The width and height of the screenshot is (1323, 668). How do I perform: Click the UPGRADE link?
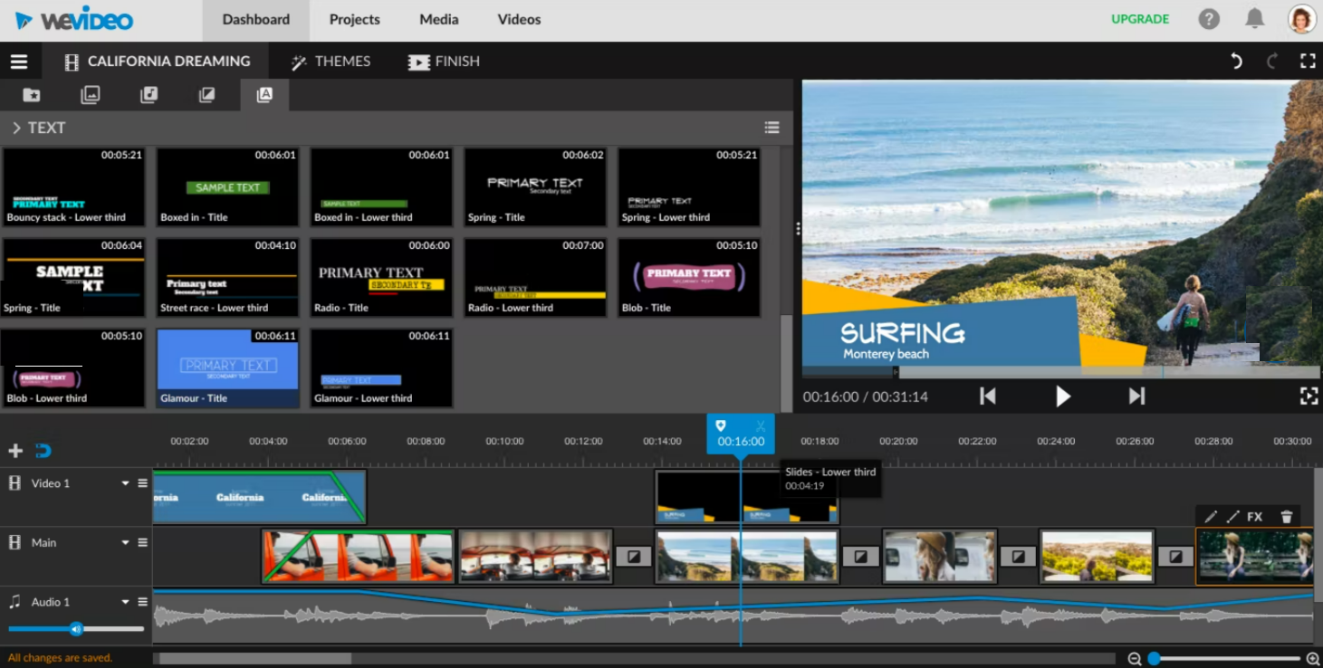coord(1139,19)
